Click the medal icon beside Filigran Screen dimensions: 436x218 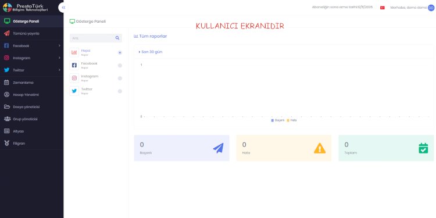point(6,143)
